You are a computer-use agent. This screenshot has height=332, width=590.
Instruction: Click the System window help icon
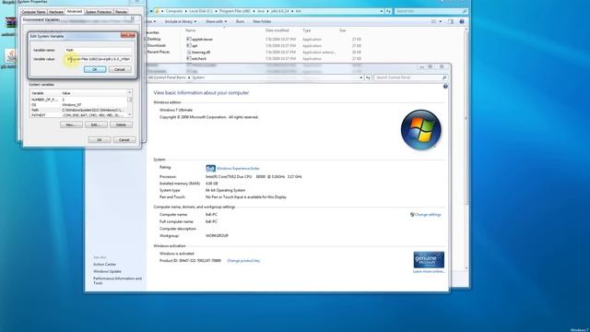[x=445, y=86]
